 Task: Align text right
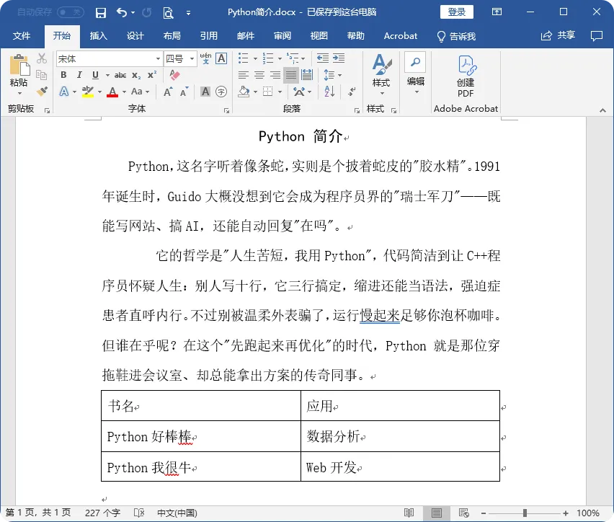275,75
